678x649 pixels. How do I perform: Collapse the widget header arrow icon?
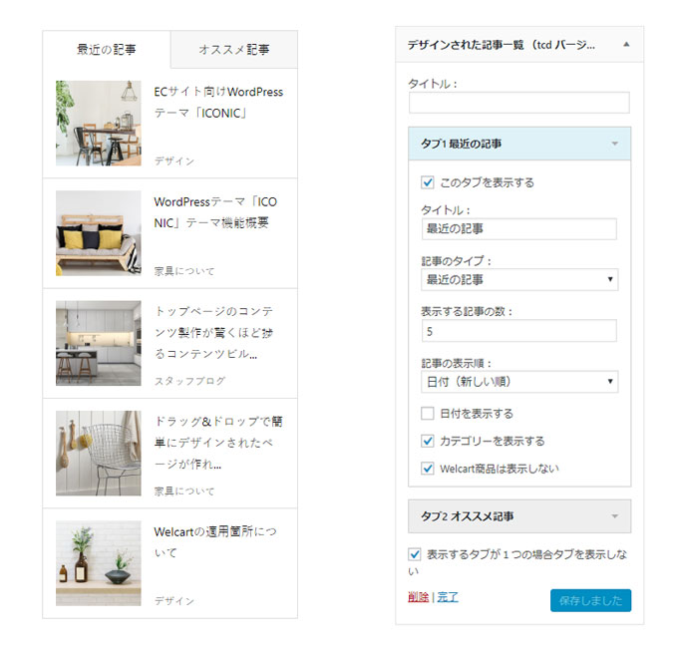(x=626, y=44)
